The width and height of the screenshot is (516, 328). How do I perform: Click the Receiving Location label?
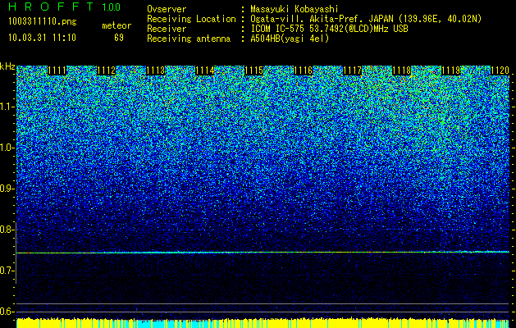click(x=191, y=19)
